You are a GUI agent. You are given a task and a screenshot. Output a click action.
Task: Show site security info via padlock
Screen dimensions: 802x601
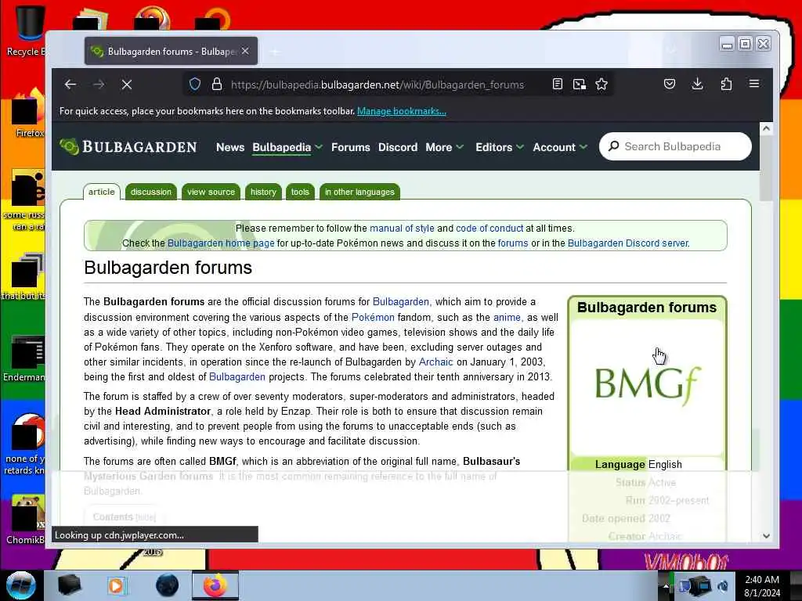(217, 85)
